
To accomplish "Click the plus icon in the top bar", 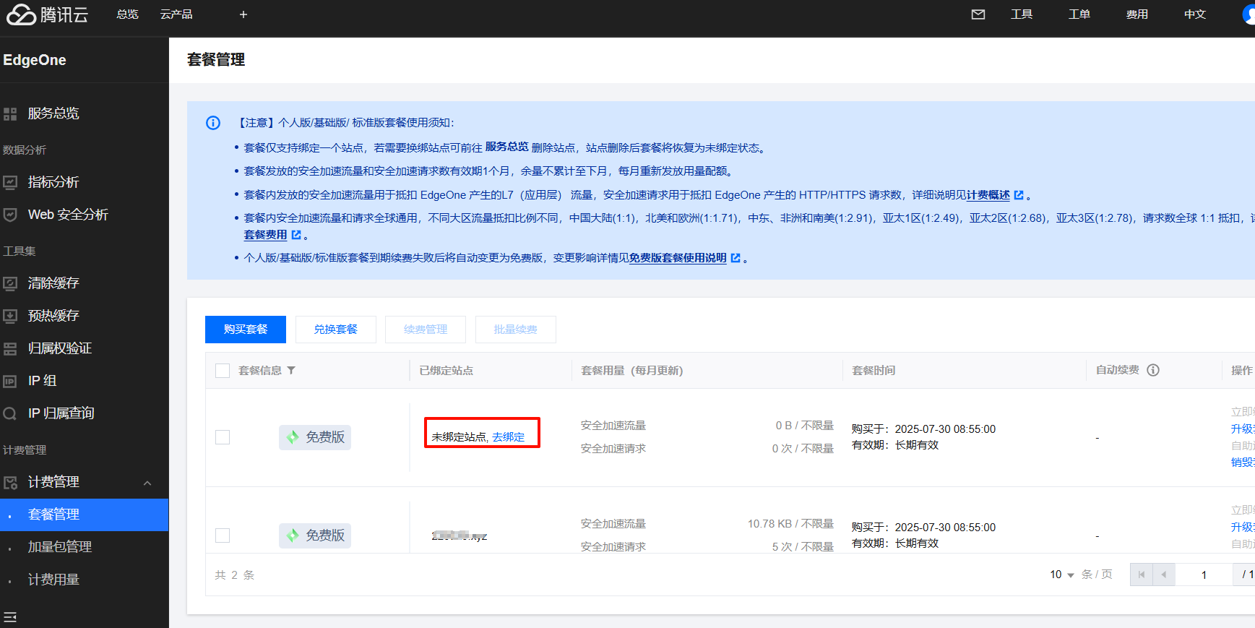I will pos(243,14).
